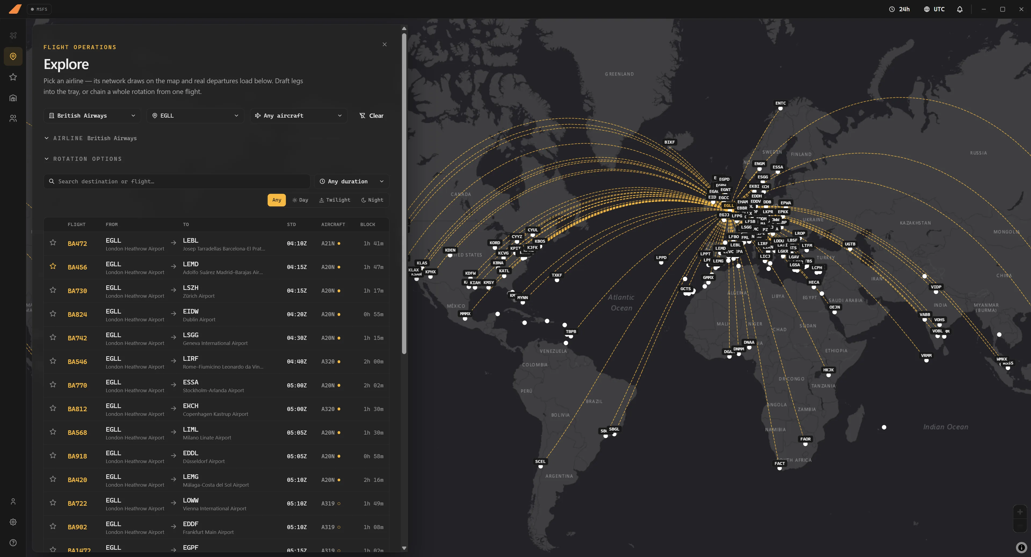Switch the UTC timezone setting
This screenshot has width=1031, height=557.
(x=934, y=9)
